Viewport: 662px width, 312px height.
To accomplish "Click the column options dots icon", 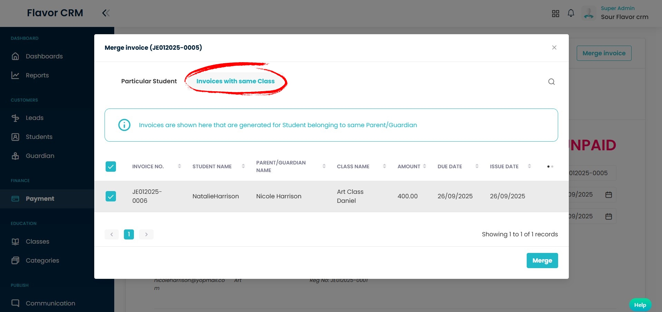I will click(x=550, y=167).
